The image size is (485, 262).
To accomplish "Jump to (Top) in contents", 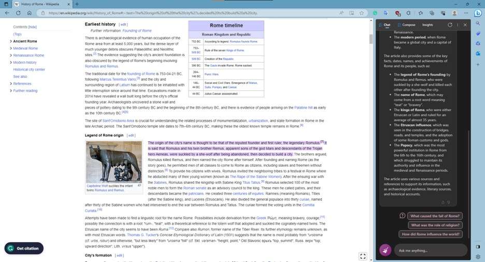I will [17, 34].
